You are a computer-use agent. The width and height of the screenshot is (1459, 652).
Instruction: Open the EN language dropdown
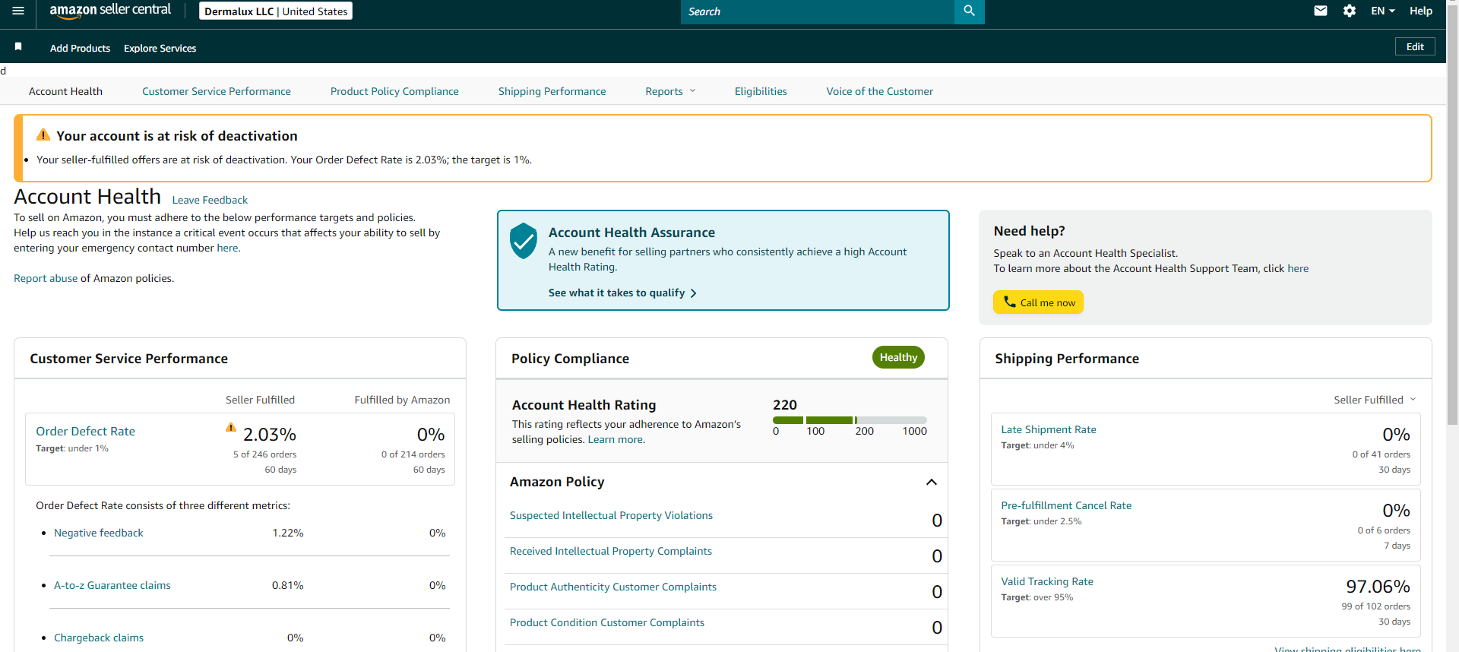pos(1383,11)
